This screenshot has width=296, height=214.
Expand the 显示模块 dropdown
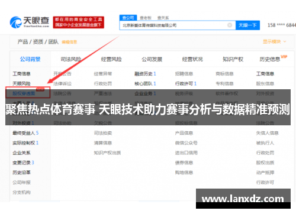(274, 41)
